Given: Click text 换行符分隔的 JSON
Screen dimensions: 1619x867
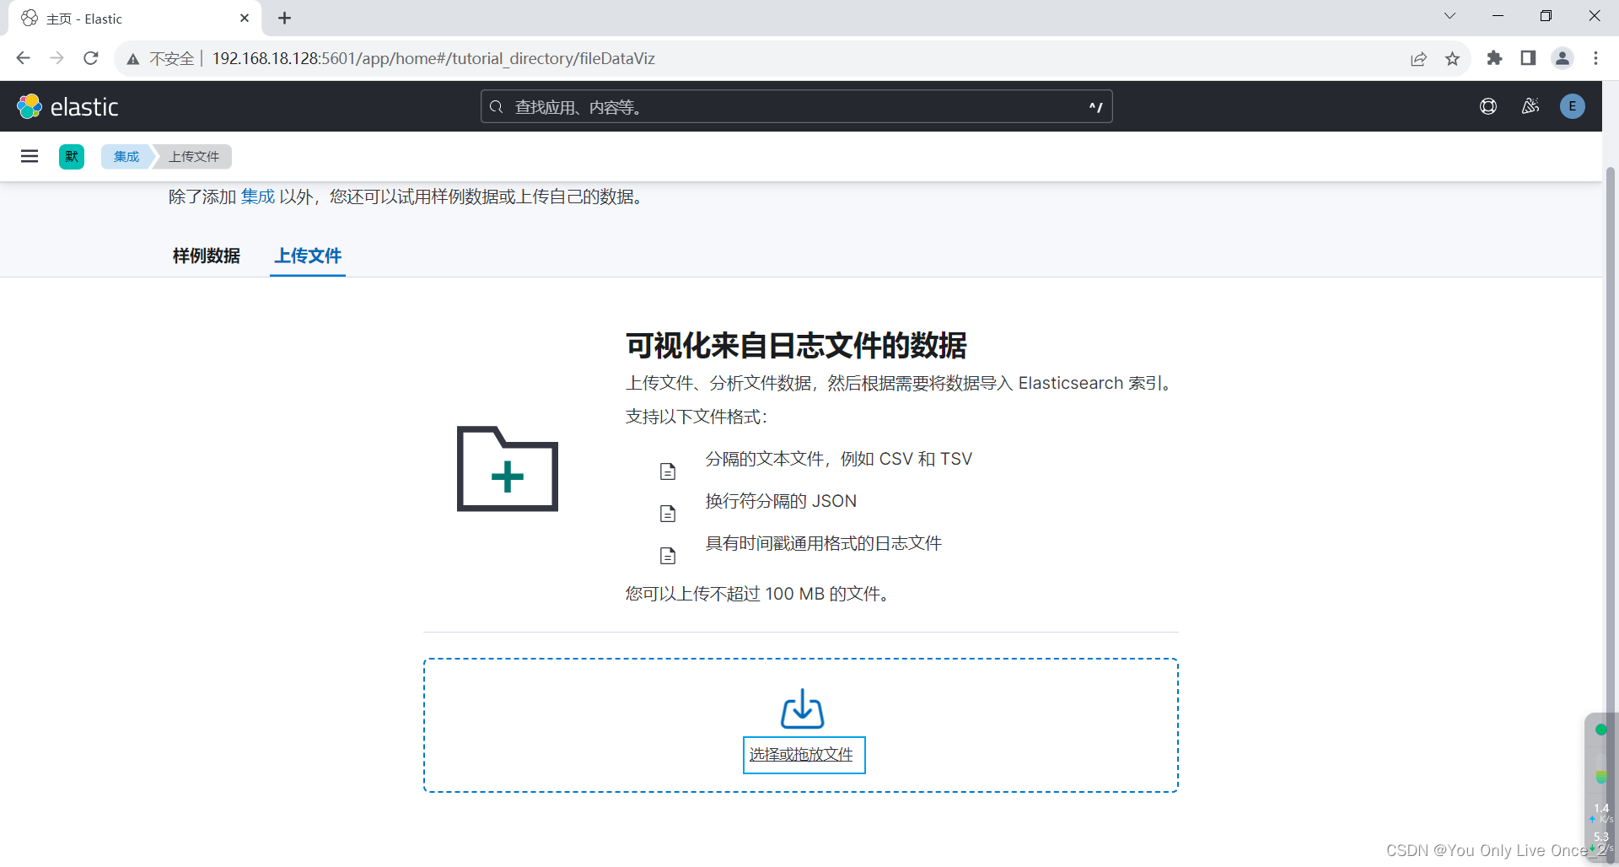Looking at the screenshot, I should (x=781, y=501).
